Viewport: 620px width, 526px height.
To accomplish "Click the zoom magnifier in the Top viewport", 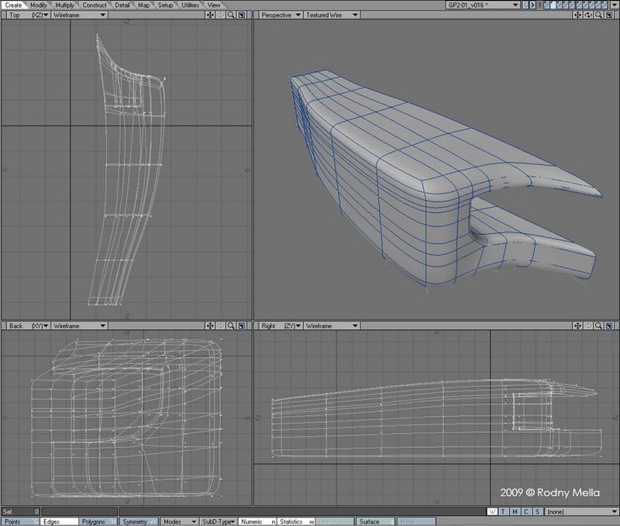I will 232,15.
